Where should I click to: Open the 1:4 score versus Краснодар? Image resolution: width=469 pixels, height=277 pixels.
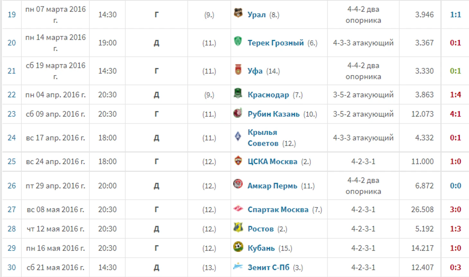point(456,95)
